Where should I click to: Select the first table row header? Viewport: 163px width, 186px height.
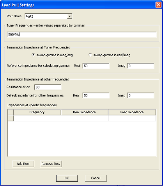(11, 118)
